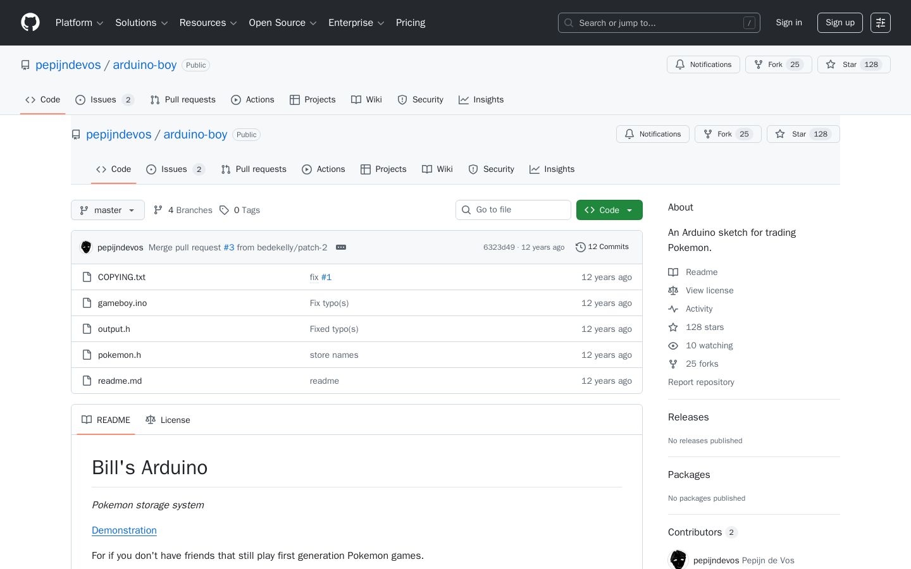Screen dimensions: 911x569
Task: Go to the GitHub homepage logo
Action: [x=30, y=23]
